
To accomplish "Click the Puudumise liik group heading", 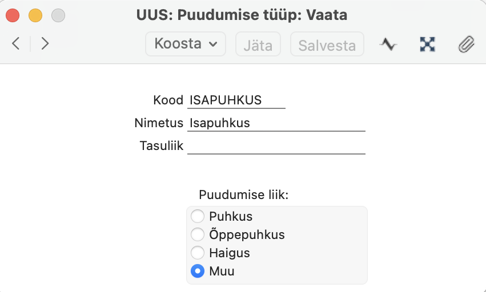I will (244, 195).
